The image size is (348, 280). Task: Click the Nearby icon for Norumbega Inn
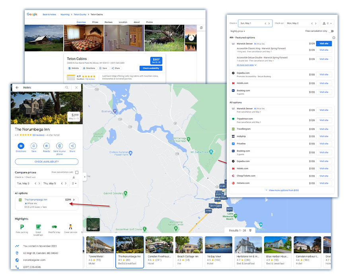(47, 146)
